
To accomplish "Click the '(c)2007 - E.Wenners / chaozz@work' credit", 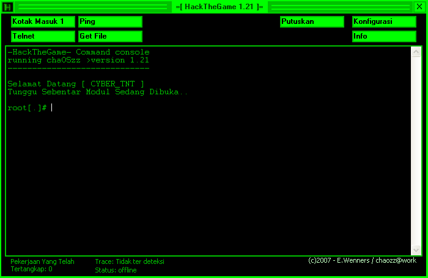I will (362, 260).
